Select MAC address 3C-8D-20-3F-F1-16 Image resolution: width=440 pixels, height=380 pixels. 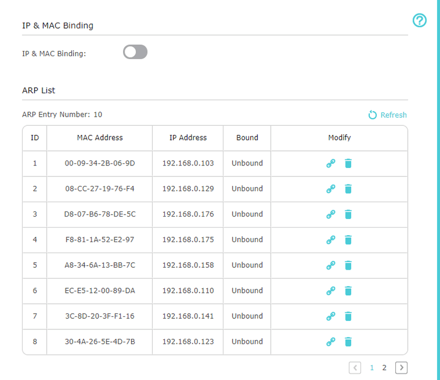coord(100,316)
